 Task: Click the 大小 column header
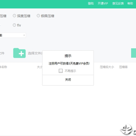(x=40, y=67)
